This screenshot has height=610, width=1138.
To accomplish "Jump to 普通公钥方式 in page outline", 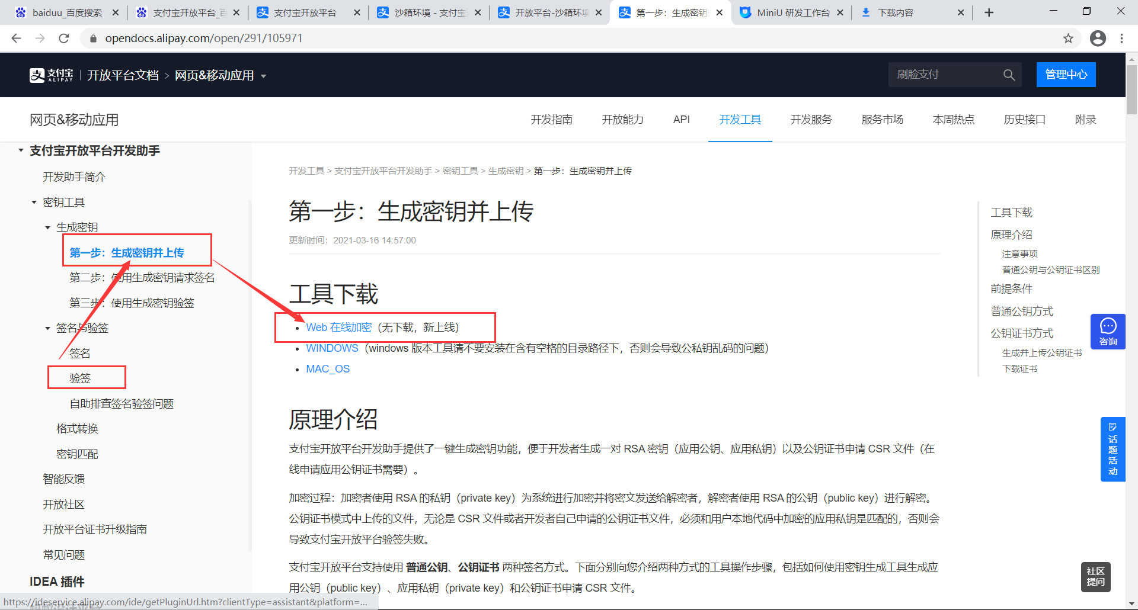I will click(1022, 312).
